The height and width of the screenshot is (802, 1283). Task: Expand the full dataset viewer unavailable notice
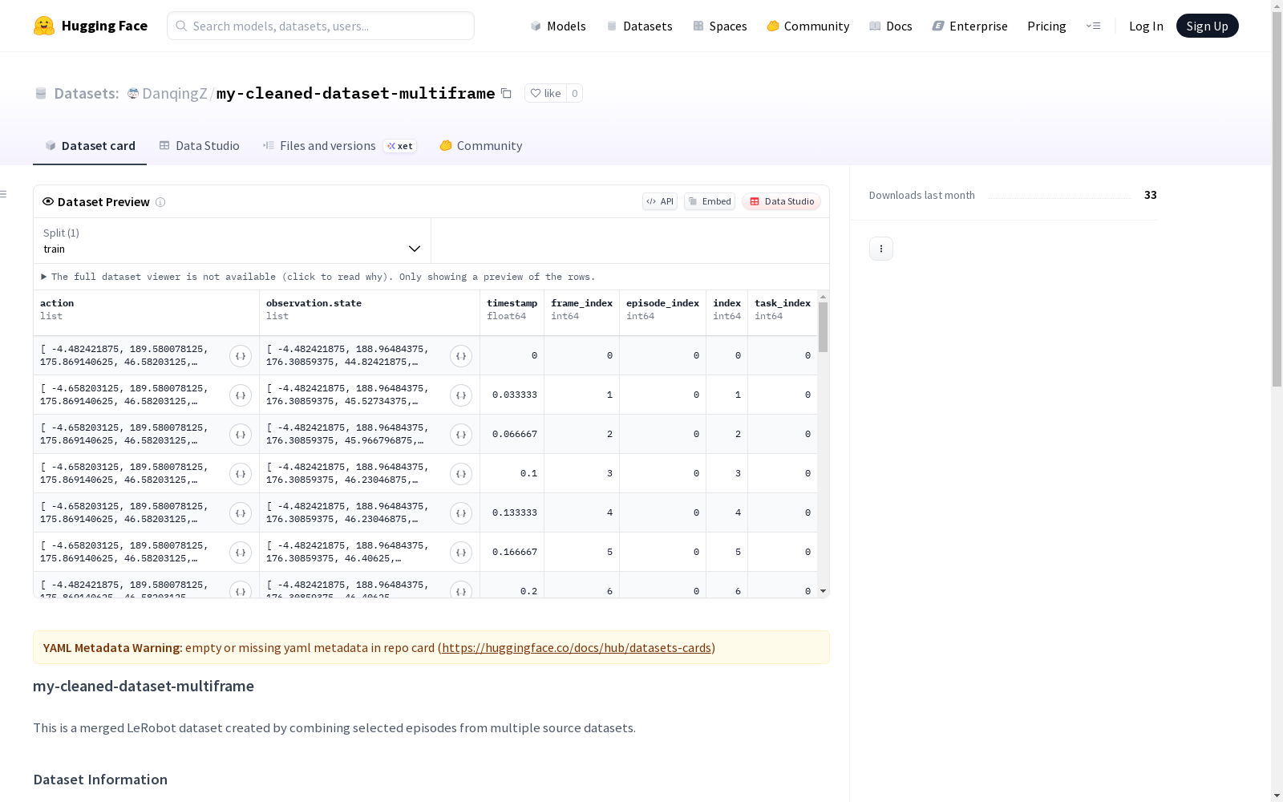pos(318,277)
